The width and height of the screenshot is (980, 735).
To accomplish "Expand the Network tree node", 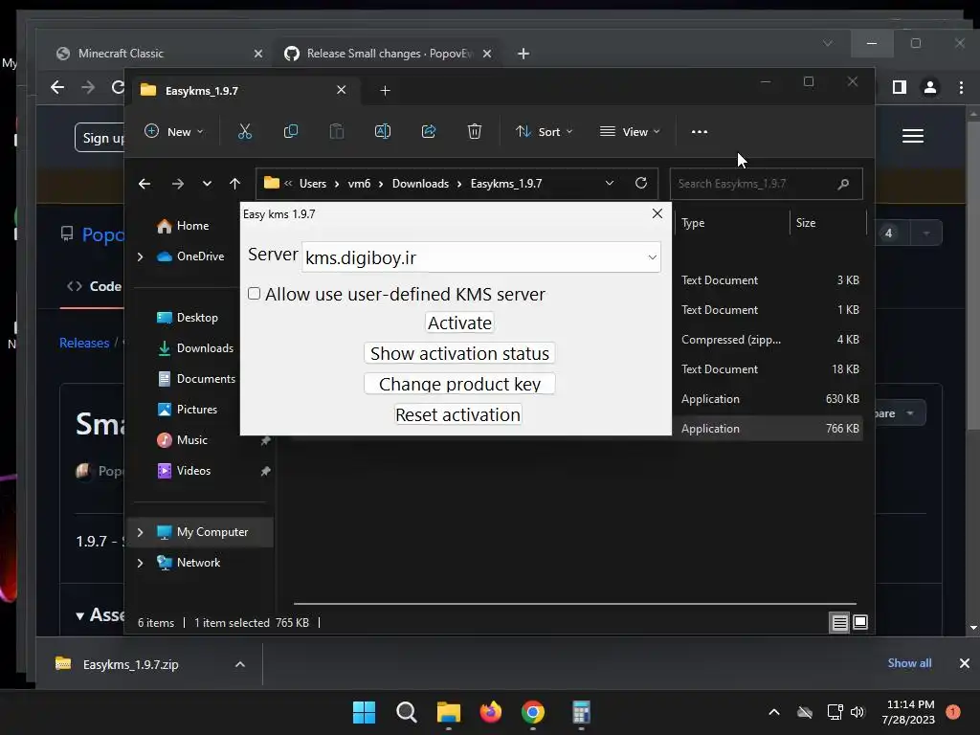I will click(x=140, y=563).
